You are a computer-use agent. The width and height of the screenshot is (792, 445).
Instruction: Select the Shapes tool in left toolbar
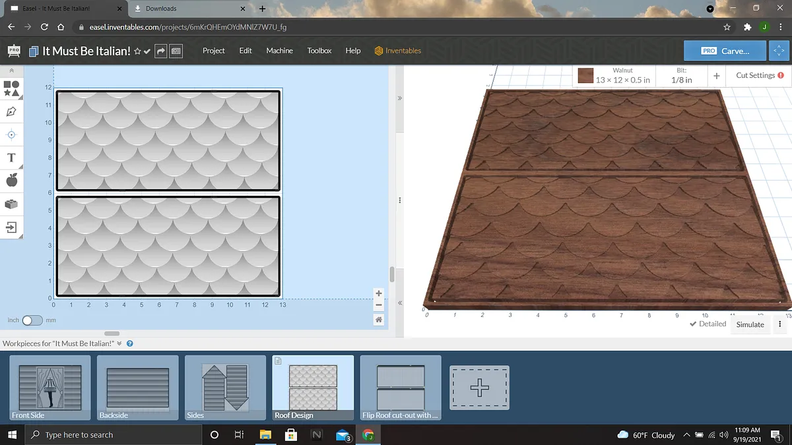click(x=11, y=88)
